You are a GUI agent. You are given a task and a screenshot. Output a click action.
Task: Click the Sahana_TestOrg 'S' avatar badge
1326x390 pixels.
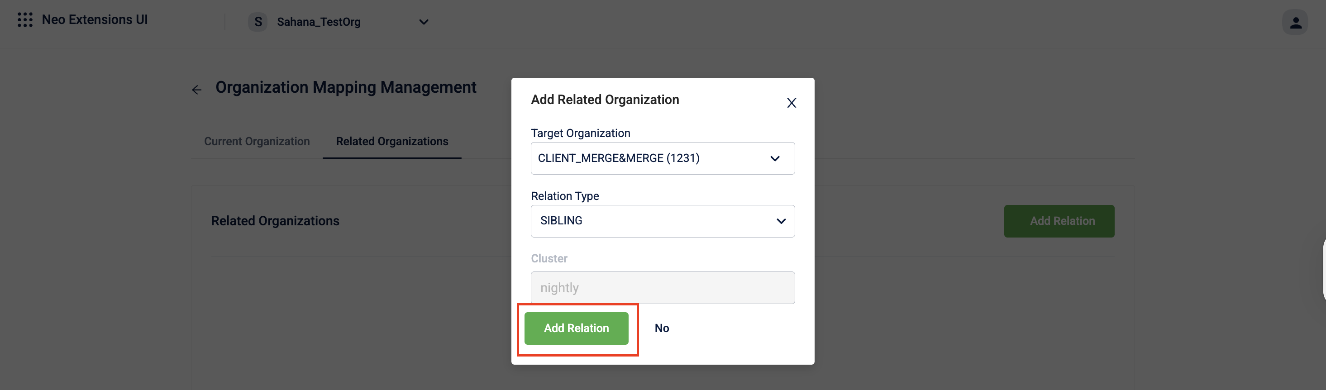pos(258,22)
